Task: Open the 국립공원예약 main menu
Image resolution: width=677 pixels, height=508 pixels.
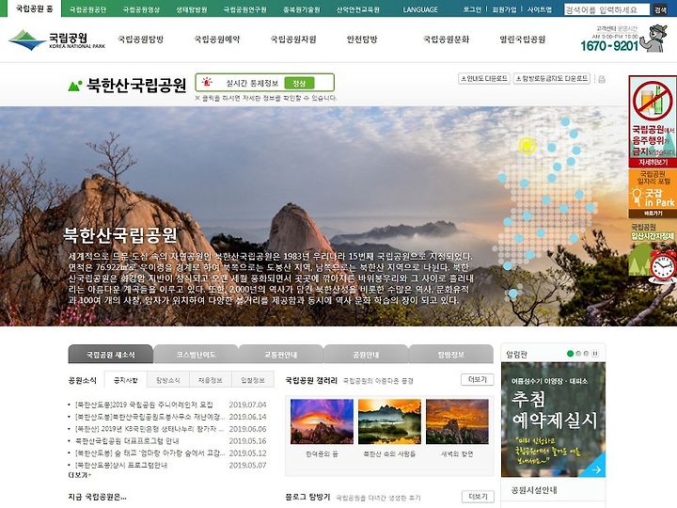Action: (x=217, y=40)
